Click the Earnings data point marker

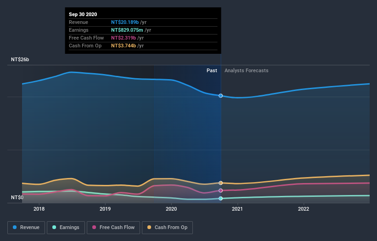tap(220, 198)
